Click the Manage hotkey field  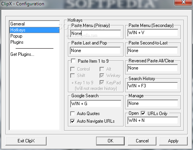[x=153, y=103]
